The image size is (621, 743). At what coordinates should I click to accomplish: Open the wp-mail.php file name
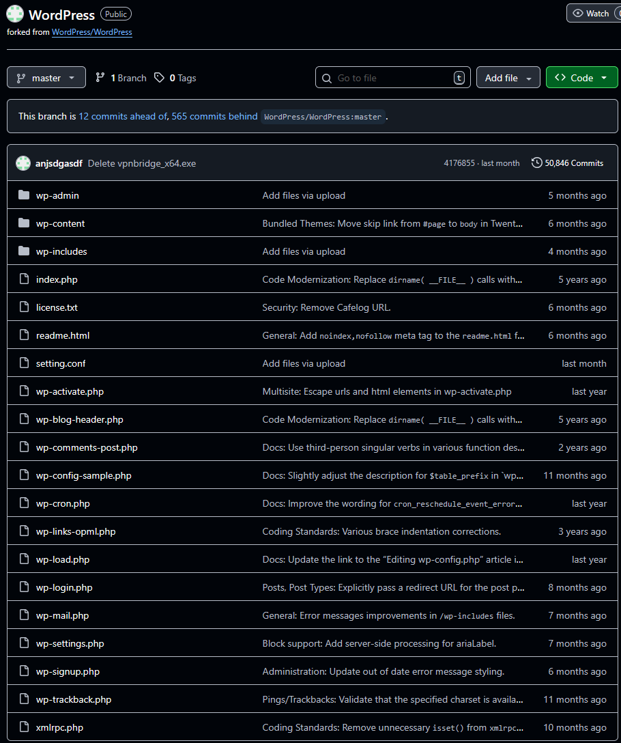[63, 615]
